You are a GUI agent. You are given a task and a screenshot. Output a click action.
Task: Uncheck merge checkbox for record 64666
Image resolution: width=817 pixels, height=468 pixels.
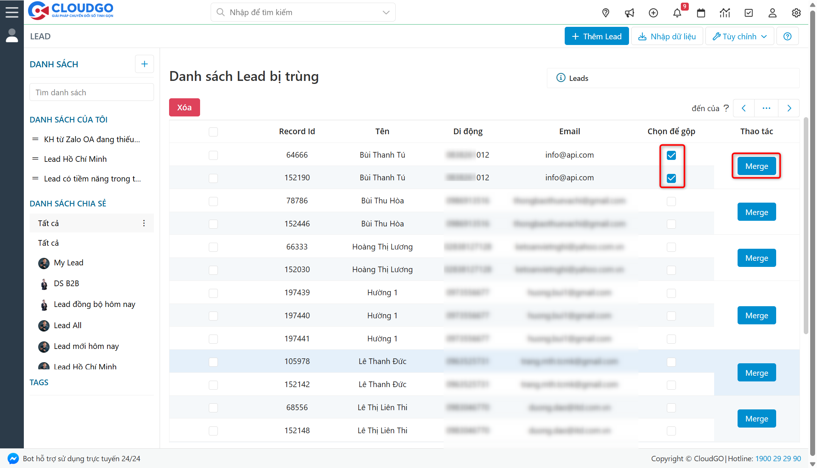(671, 155)
